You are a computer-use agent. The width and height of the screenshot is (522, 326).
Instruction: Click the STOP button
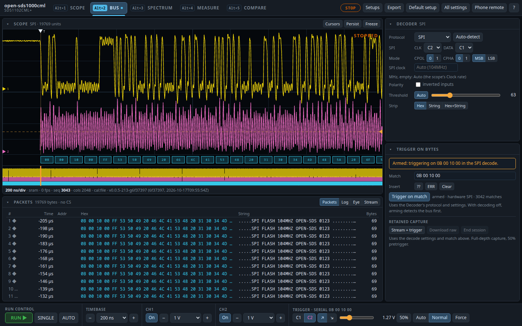point(350,8)
